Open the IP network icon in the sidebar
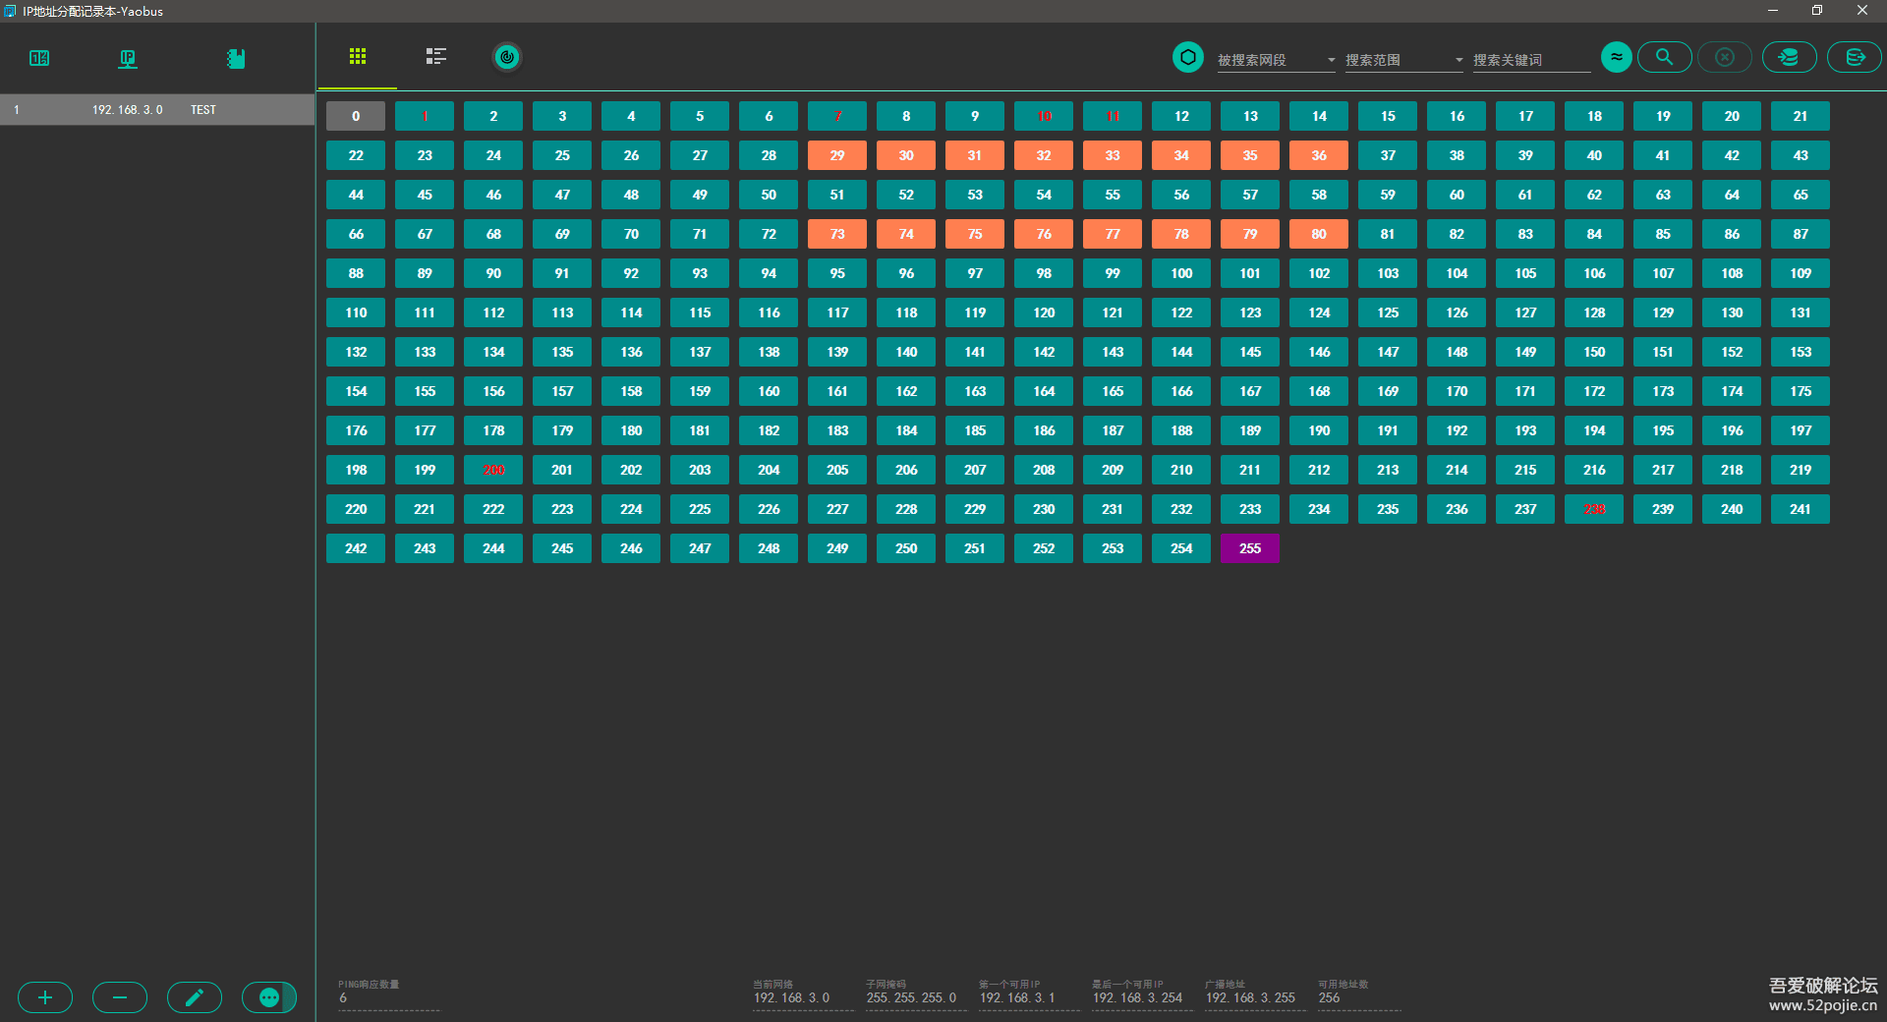The image size is (1887, 1022). (x=128, y=59)
